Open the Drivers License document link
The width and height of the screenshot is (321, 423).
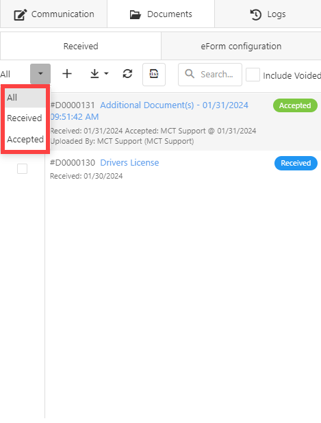[129, 163]
